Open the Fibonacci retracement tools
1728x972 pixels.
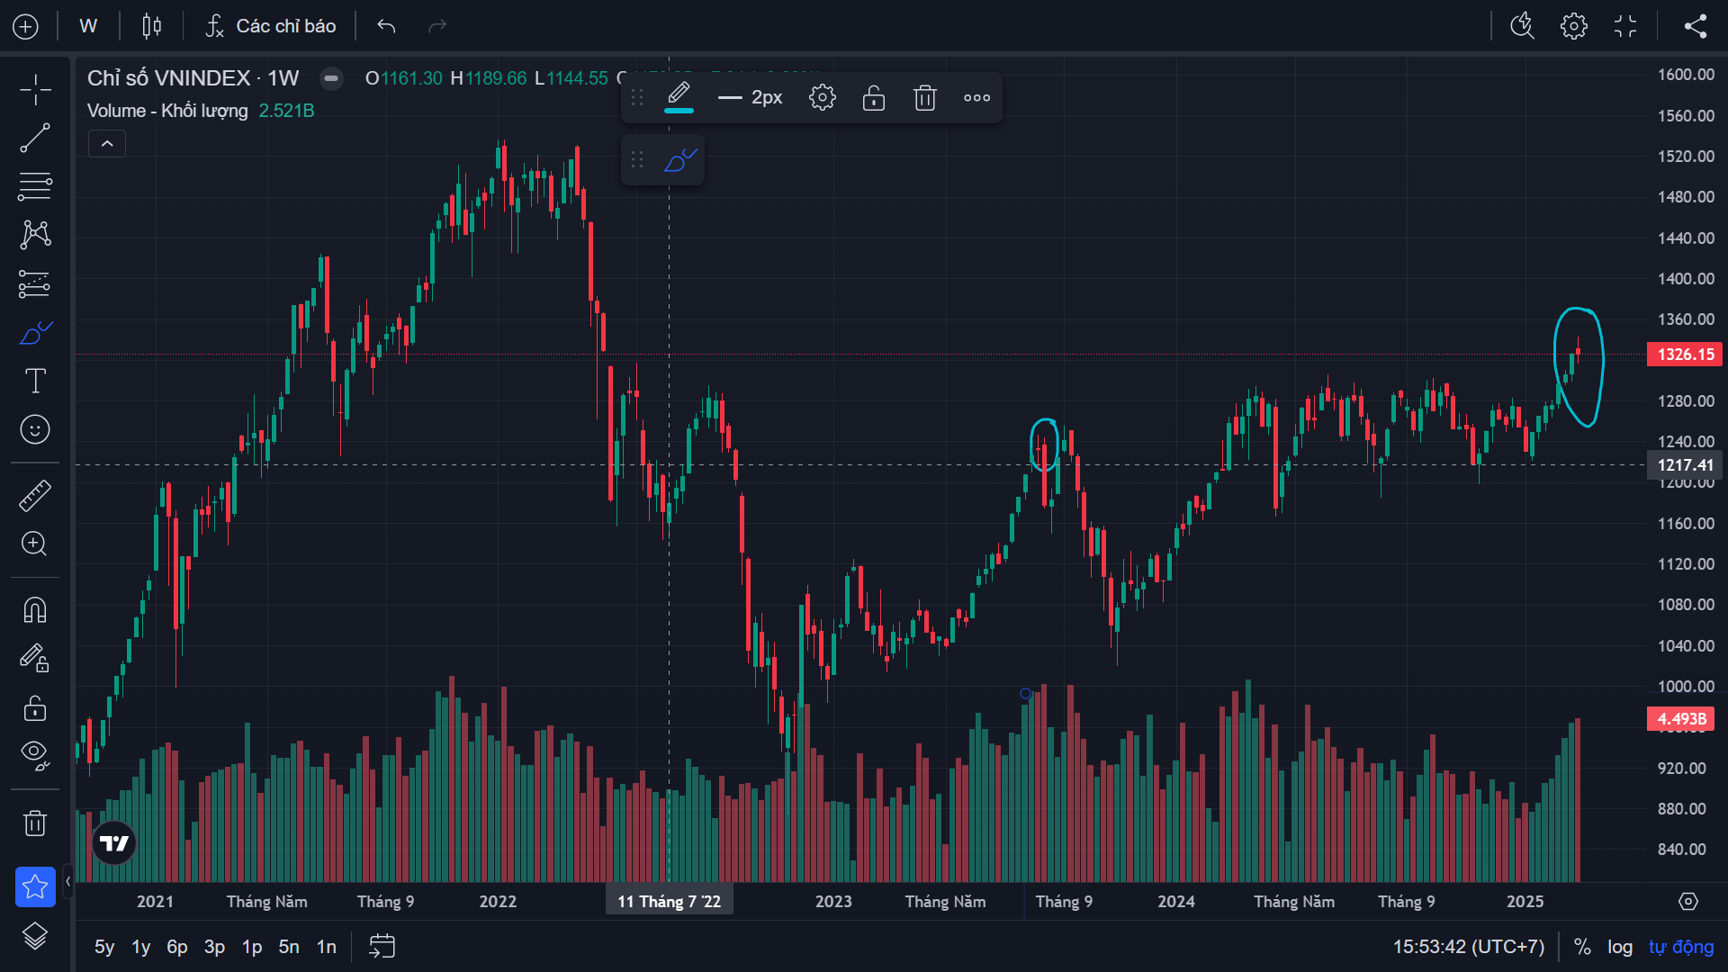click(35, 187)
